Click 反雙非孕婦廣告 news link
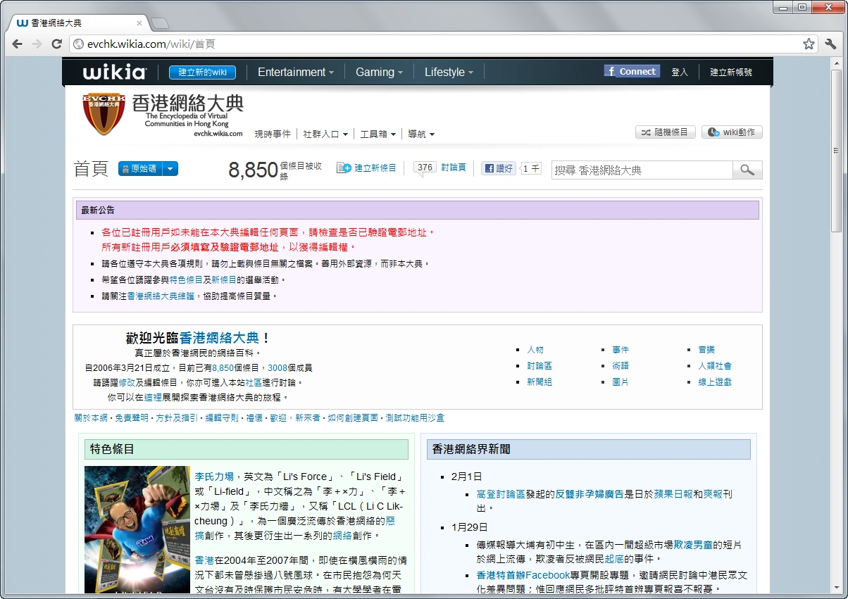The height and width of the screenshot is (599, 848). click(590, 494)
